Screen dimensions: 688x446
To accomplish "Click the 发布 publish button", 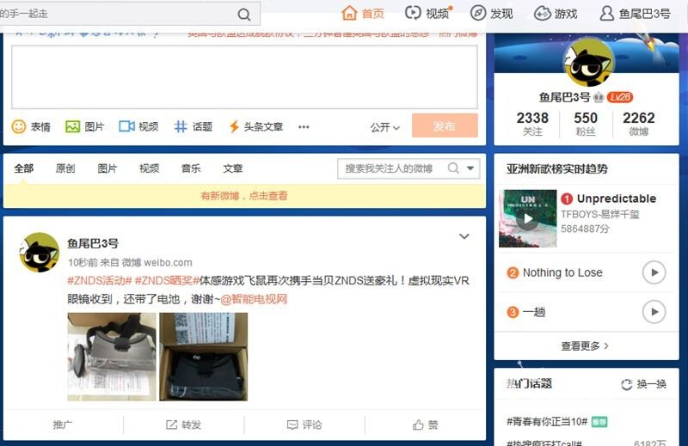I will pos(445,125).
